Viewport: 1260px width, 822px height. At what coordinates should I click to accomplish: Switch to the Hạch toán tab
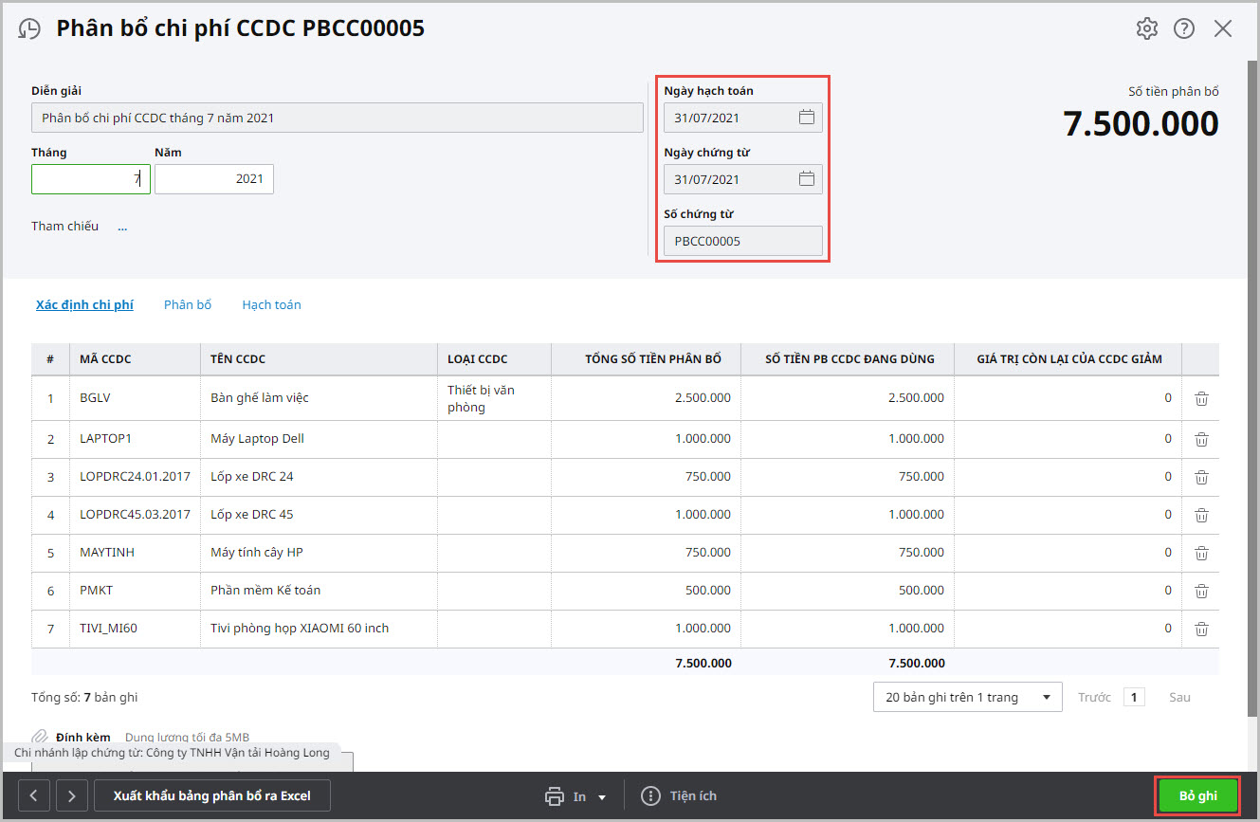(x=271, y=304)
